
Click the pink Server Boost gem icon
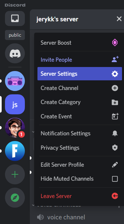[115, 43]
